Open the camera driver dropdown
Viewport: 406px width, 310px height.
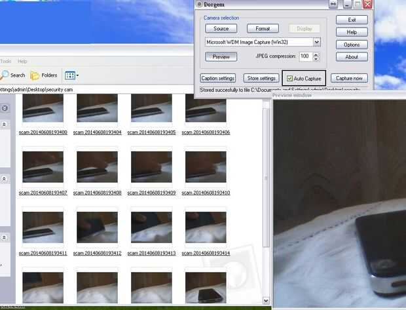(x=317, y=42)
